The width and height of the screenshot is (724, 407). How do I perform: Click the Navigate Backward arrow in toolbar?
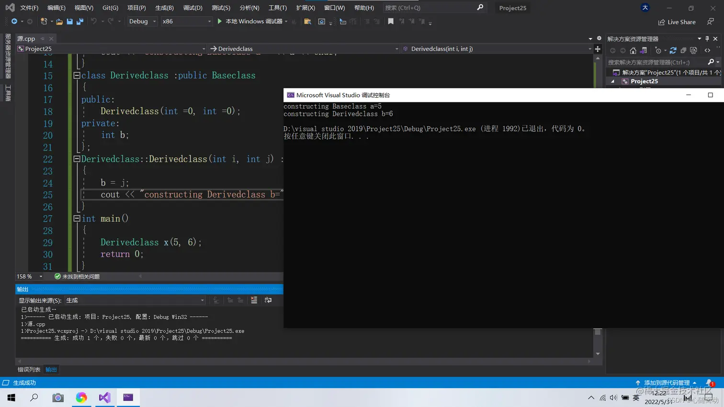pyautogui.click(x=14, y=22)
